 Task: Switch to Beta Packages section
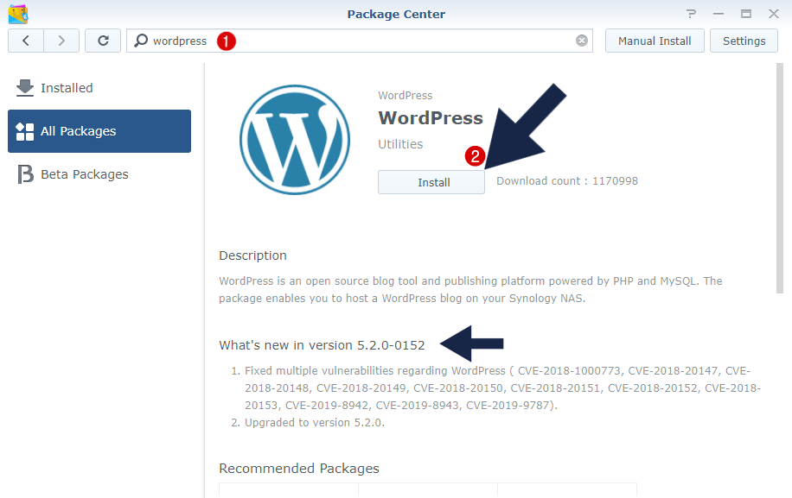(x=99, y=174)
